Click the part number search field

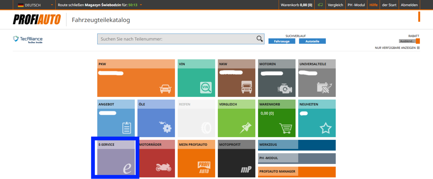[x=175, y=39]
